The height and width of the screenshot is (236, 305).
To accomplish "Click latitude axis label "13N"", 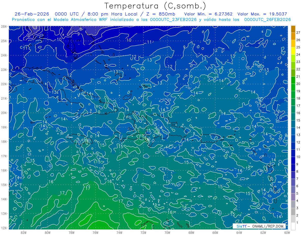I will point(4,214).
